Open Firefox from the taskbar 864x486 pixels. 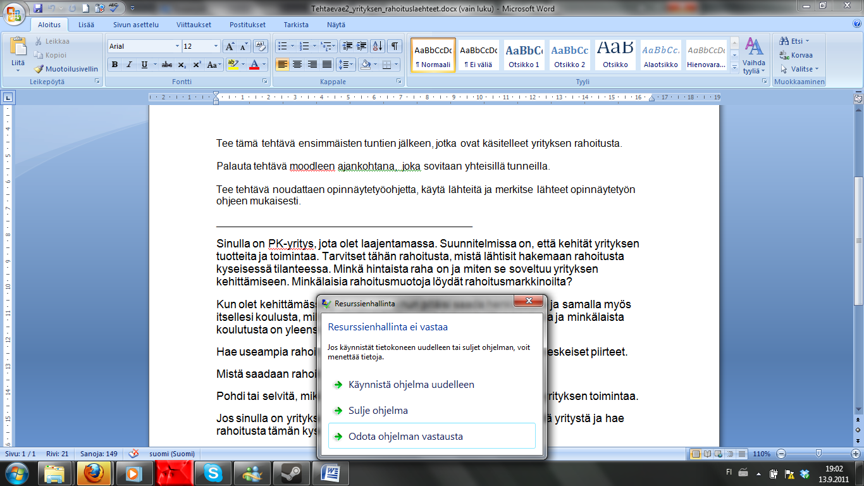point(94,473)
